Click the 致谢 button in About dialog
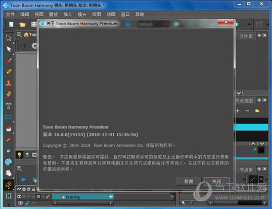 click(x=188, y=181)
